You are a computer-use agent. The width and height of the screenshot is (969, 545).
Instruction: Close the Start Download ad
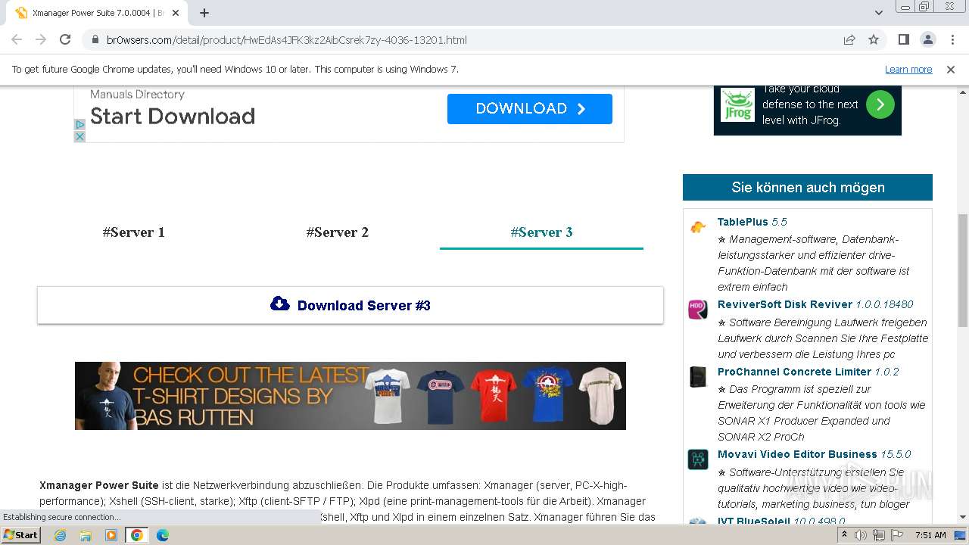click(79, 137)
